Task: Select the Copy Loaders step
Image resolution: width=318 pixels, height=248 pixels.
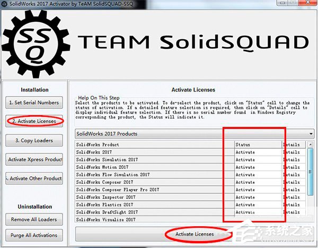Action: 34,140
